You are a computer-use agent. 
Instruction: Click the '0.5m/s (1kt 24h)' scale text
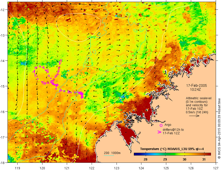[197, 112]
